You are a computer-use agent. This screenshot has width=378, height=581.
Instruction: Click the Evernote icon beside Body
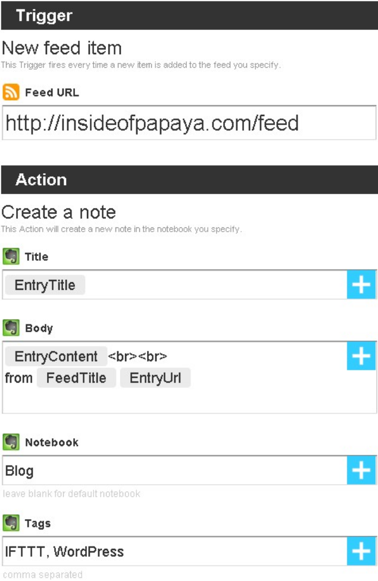(11, 328)
